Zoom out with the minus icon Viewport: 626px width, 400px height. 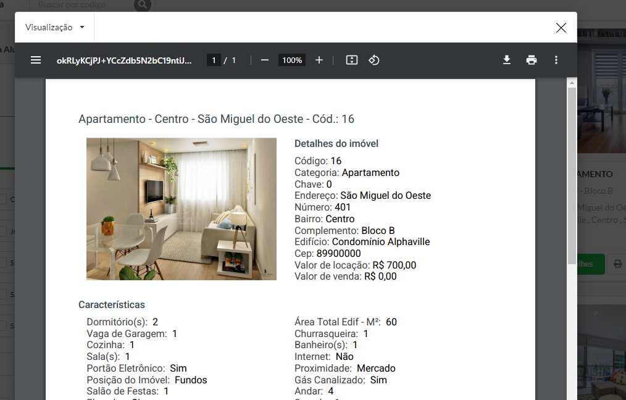pyautogui.click(x=265, y=60)
